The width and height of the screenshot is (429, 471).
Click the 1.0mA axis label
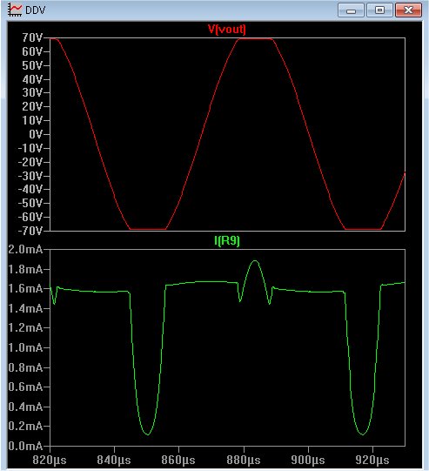25,347
